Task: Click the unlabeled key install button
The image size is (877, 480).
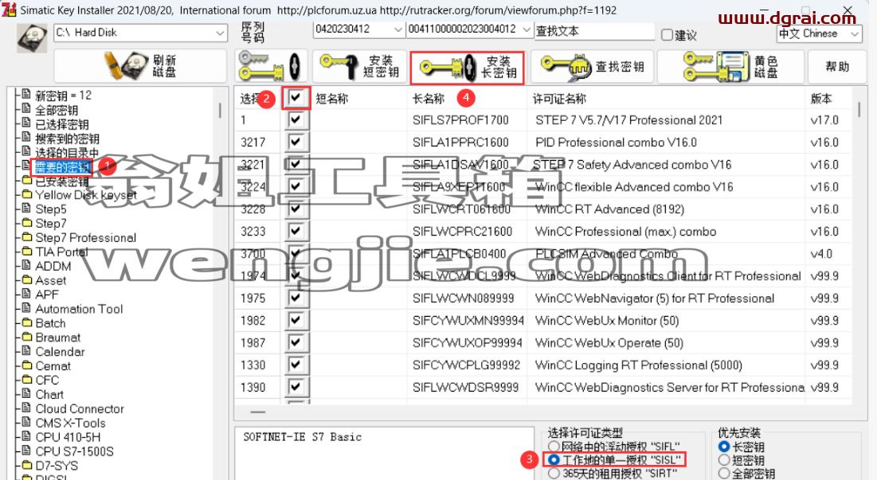Action: 272,67
